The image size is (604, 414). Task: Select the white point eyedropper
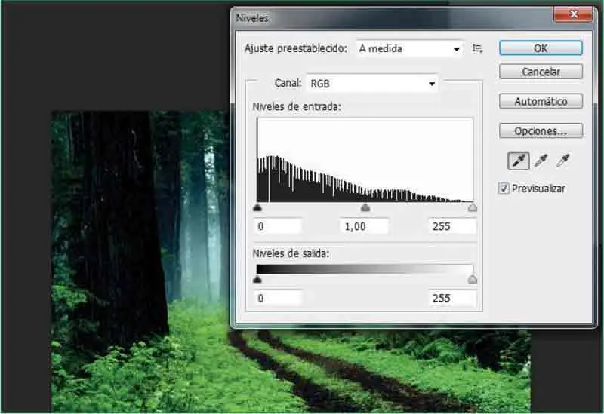pyautogui.click(x=562, y=160)
